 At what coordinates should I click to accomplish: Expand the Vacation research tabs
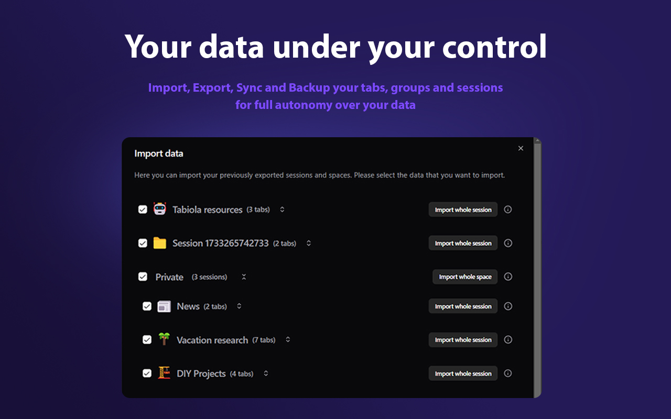(288, 339)
